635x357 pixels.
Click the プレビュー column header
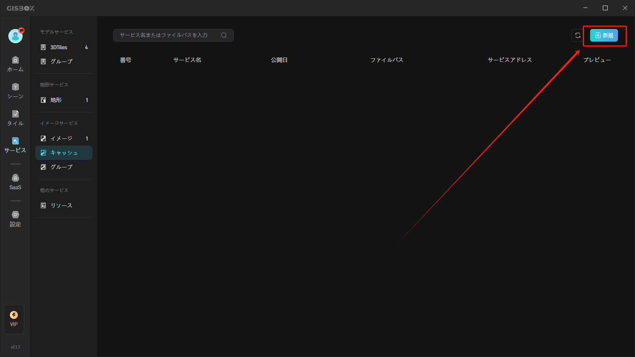597,60
